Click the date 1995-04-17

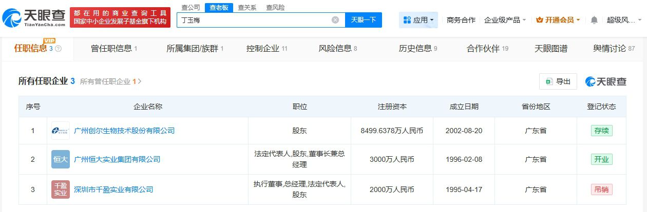(464, 189)
